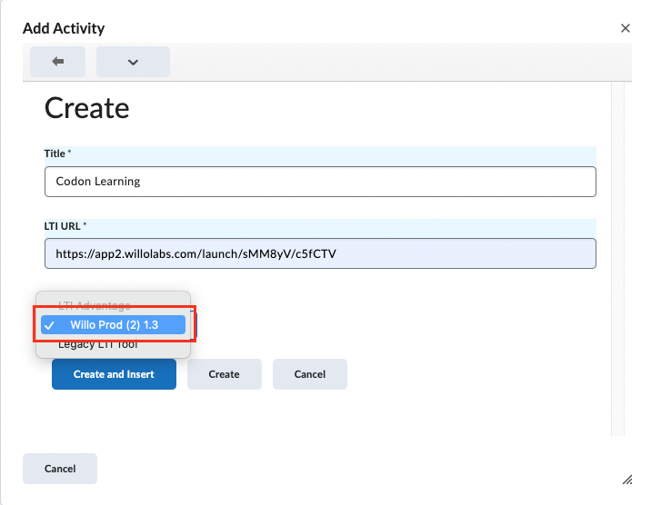The height and width of the screenshot is (505, 651).
Task: Click the back arrow button
Action: (x=57, y=62)
